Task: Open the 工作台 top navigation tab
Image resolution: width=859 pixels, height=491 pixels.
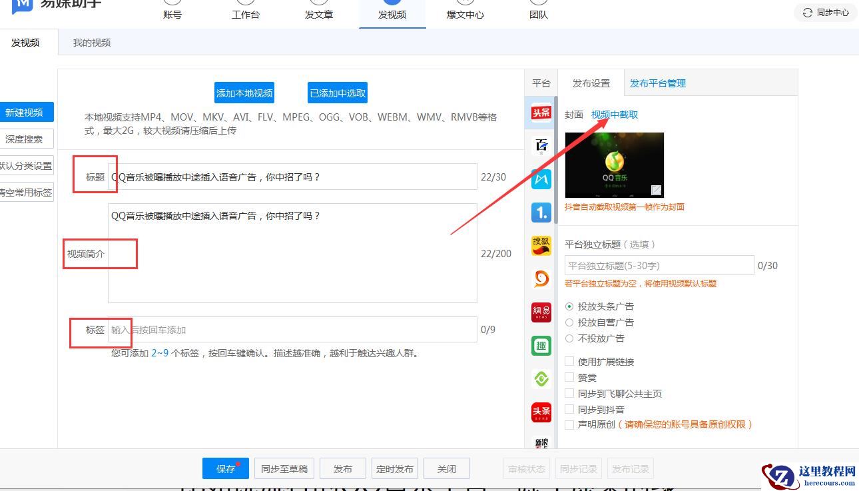Action: pyautogui.click(x=246, y=14)
